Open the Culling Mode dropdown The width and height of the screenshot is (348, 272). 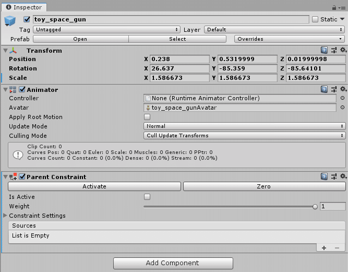244,135
